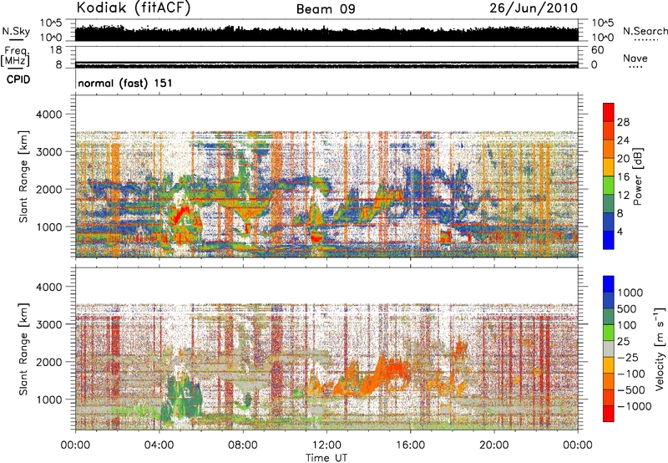Screen dimensions: 668x463
Task: Click the date '26/Jun/2010'
Action: (534, 8)
